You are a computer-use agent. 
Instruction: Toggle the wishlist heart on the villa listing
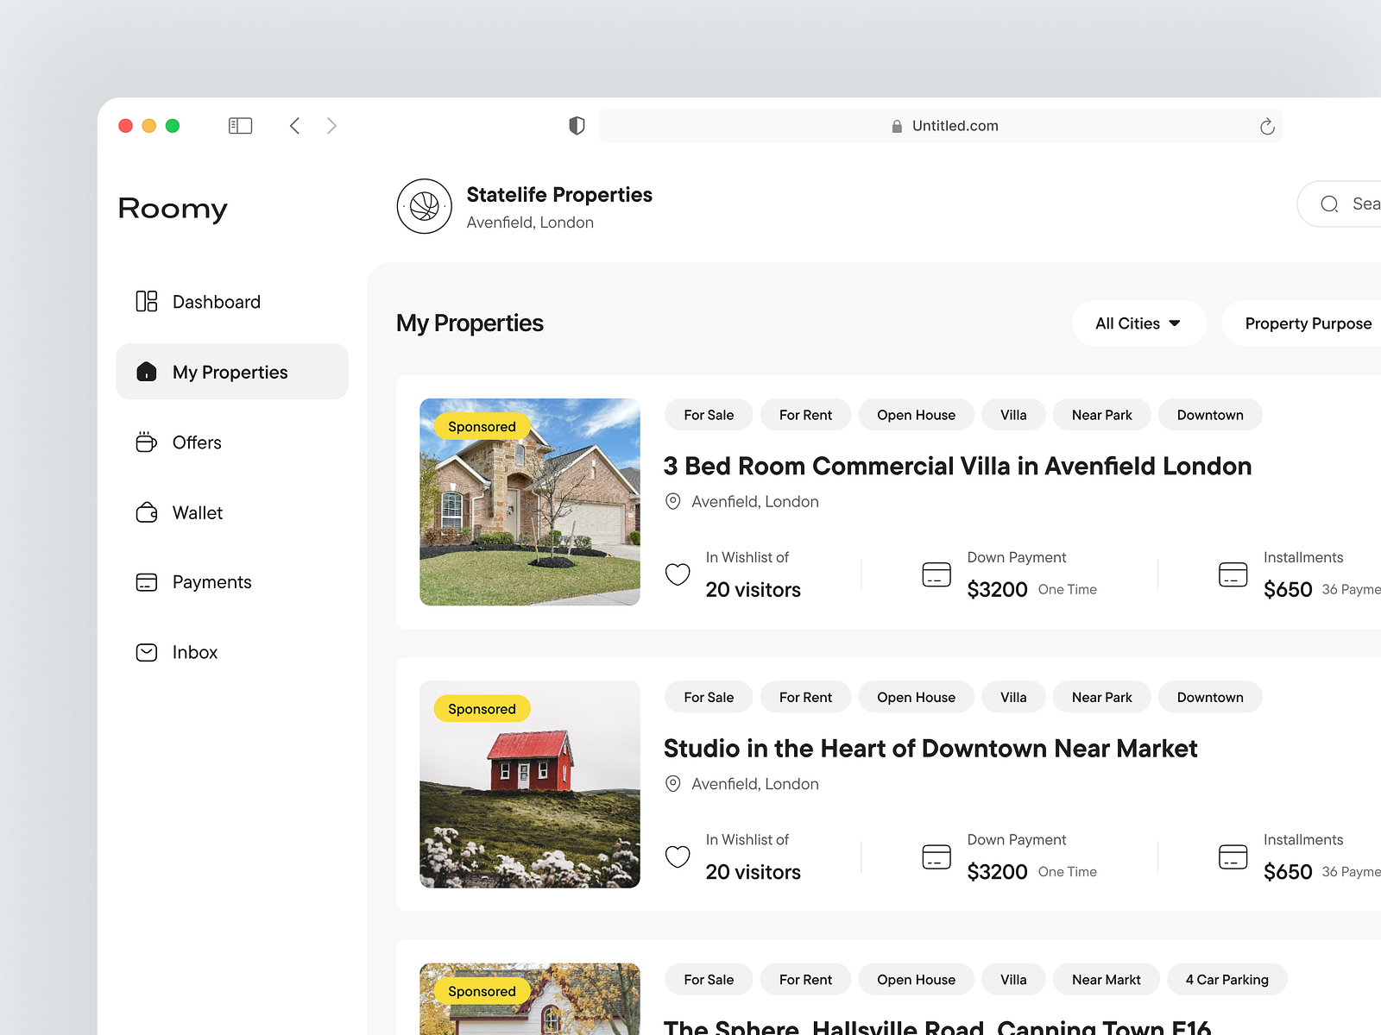click(678, 574)
